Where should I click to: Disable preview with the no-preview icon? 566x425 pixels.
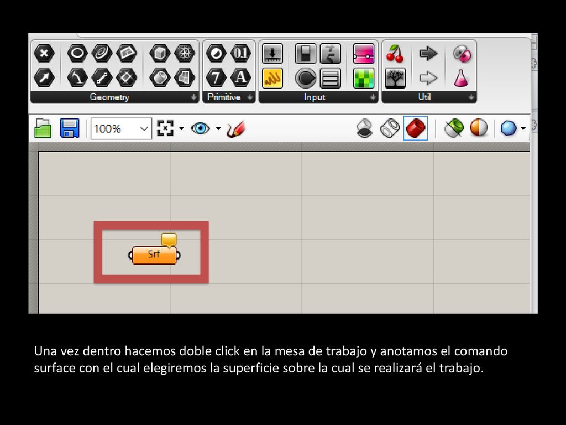364,128
